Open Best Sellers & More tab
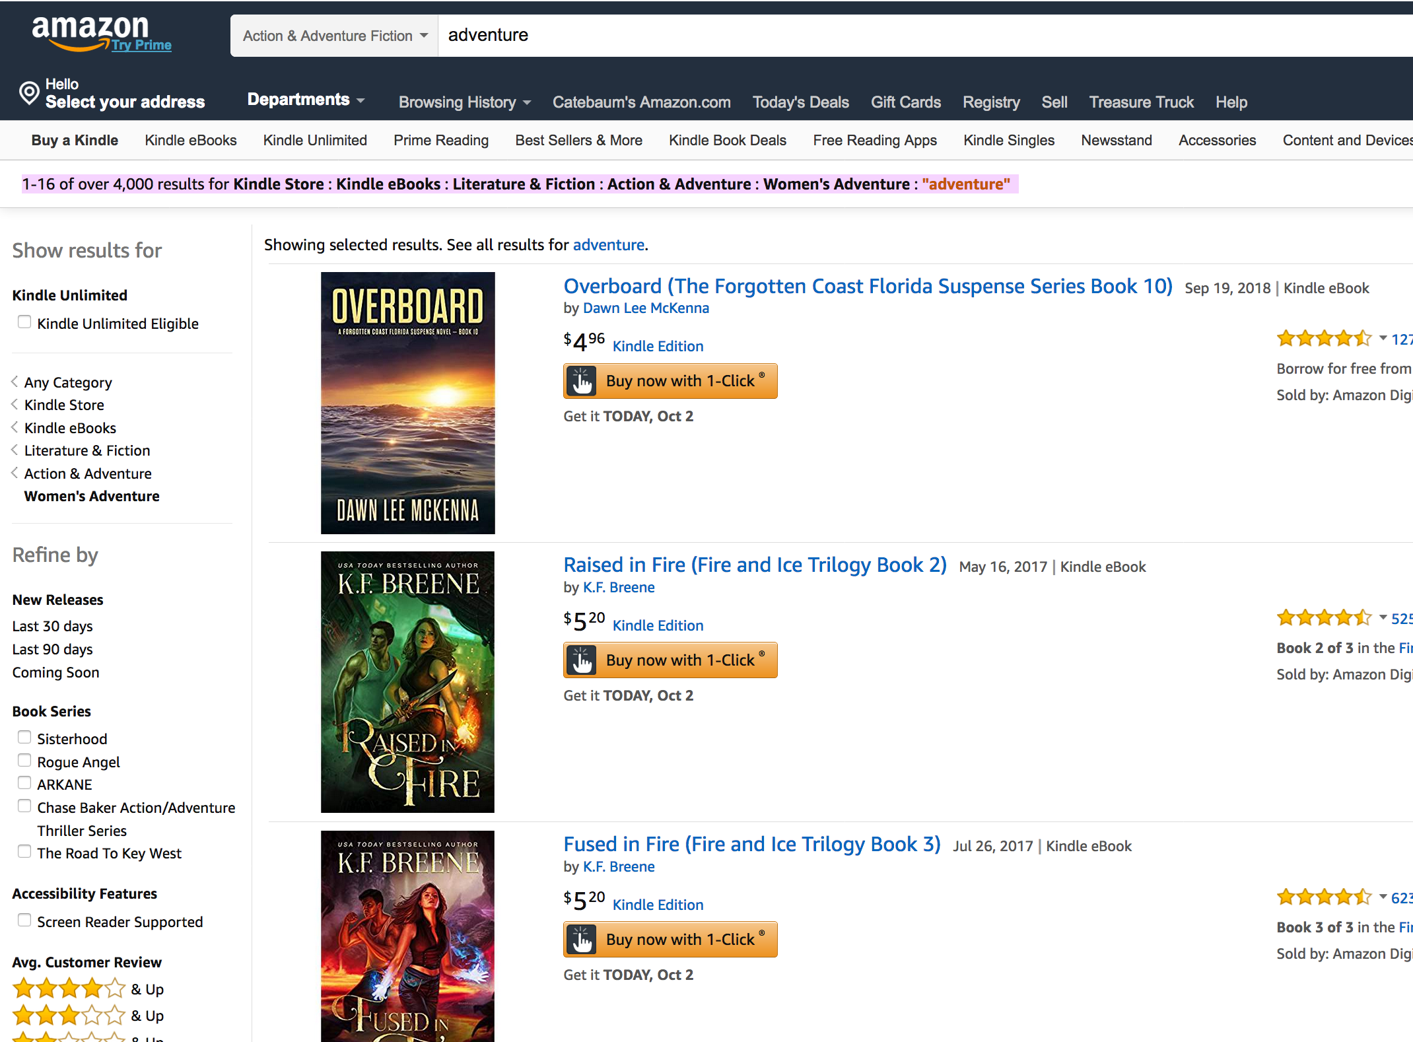Viewport: 1413px width, 1042px height. 578,141
